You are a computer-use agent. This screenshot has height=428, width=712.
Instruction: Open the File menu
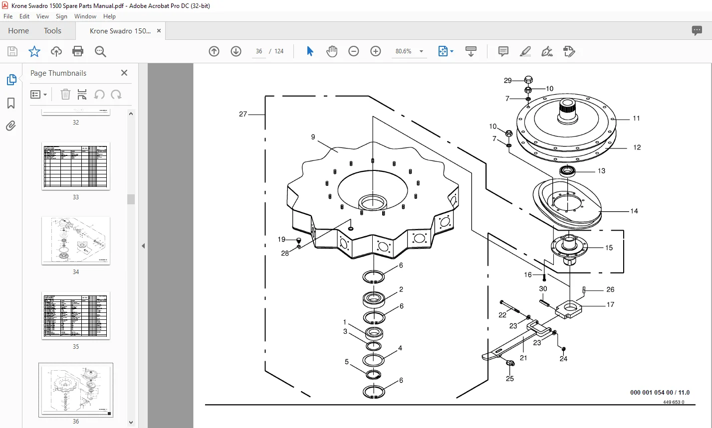[8, 16]
